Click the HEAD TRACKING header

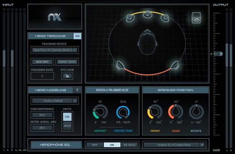click(50, 36)
